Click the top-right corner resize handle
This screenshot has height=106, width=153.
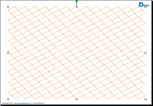(145, 7)
